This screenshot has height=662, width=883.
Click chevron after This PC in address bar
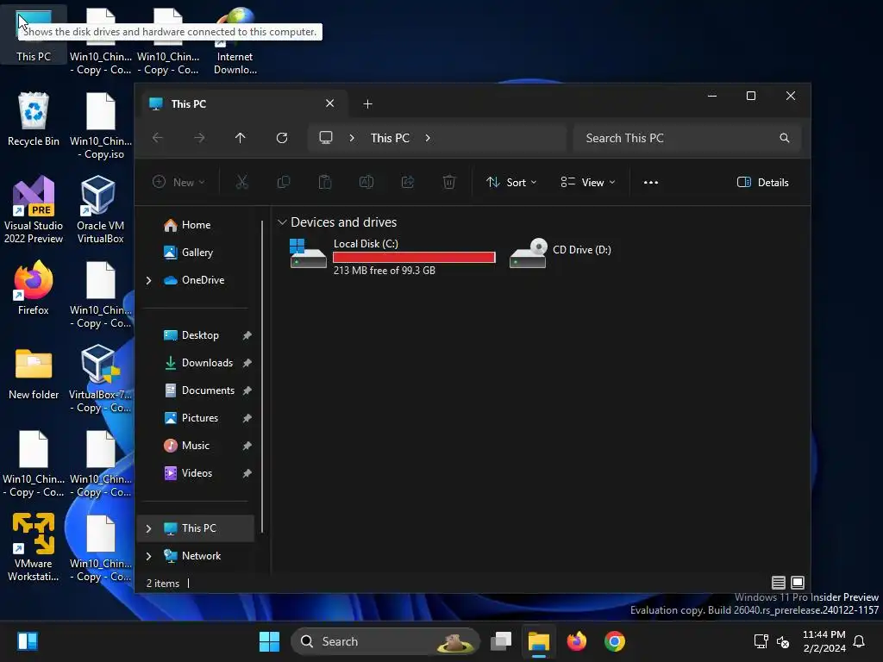[428, 138]
